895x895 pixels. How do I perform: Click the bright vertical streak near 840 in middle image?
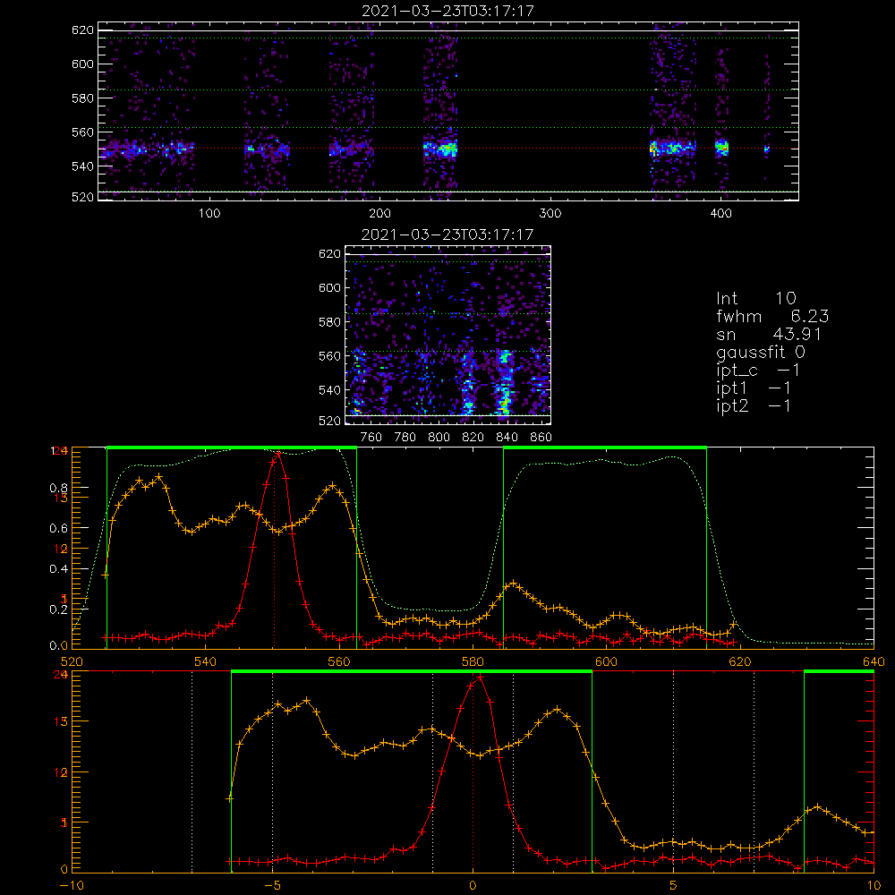click(504, 384)
